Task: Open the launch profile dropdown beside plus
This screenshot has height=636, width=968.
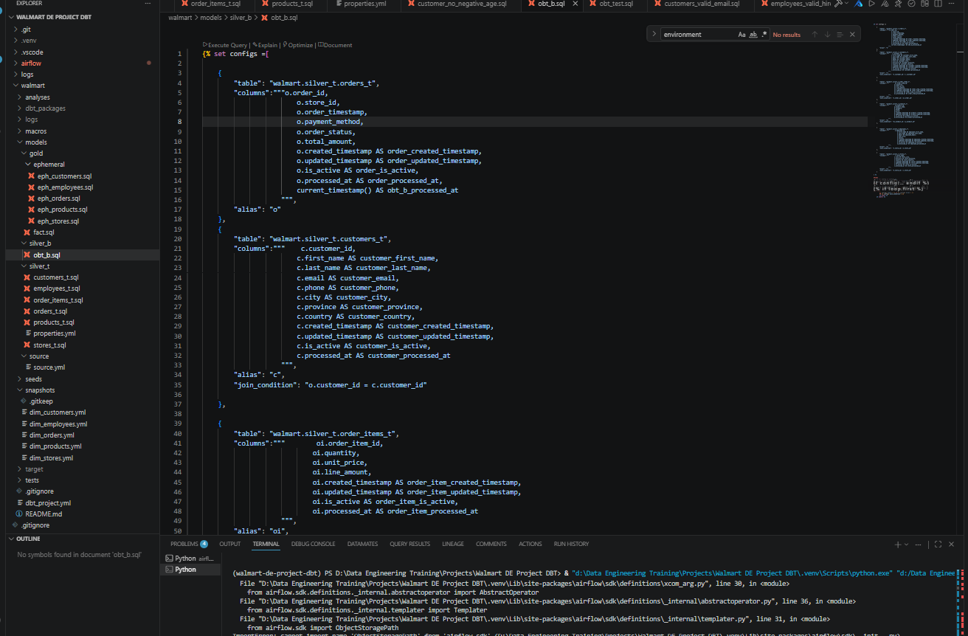Action: [x=907, y=544]
